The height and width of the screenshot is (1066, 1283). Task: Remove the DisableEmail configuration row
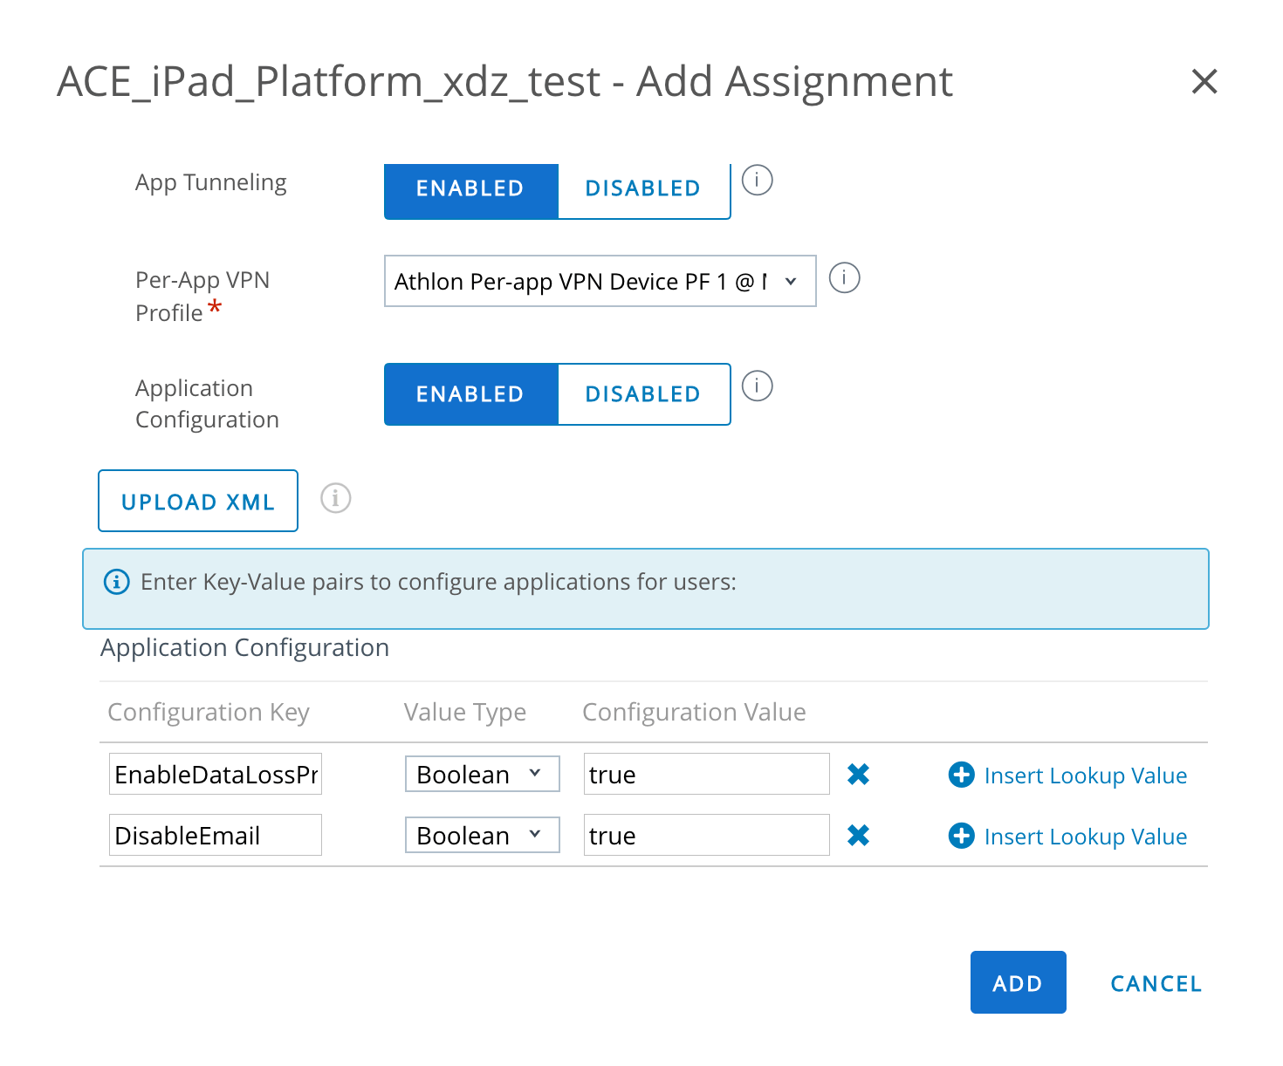858,836
